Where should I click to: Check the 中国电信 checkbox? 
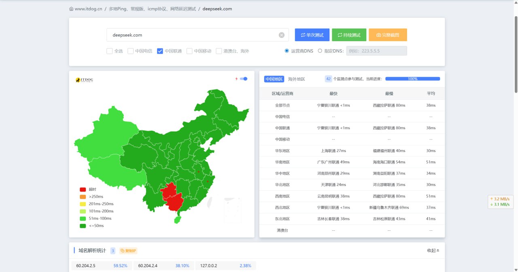[130, 51]
